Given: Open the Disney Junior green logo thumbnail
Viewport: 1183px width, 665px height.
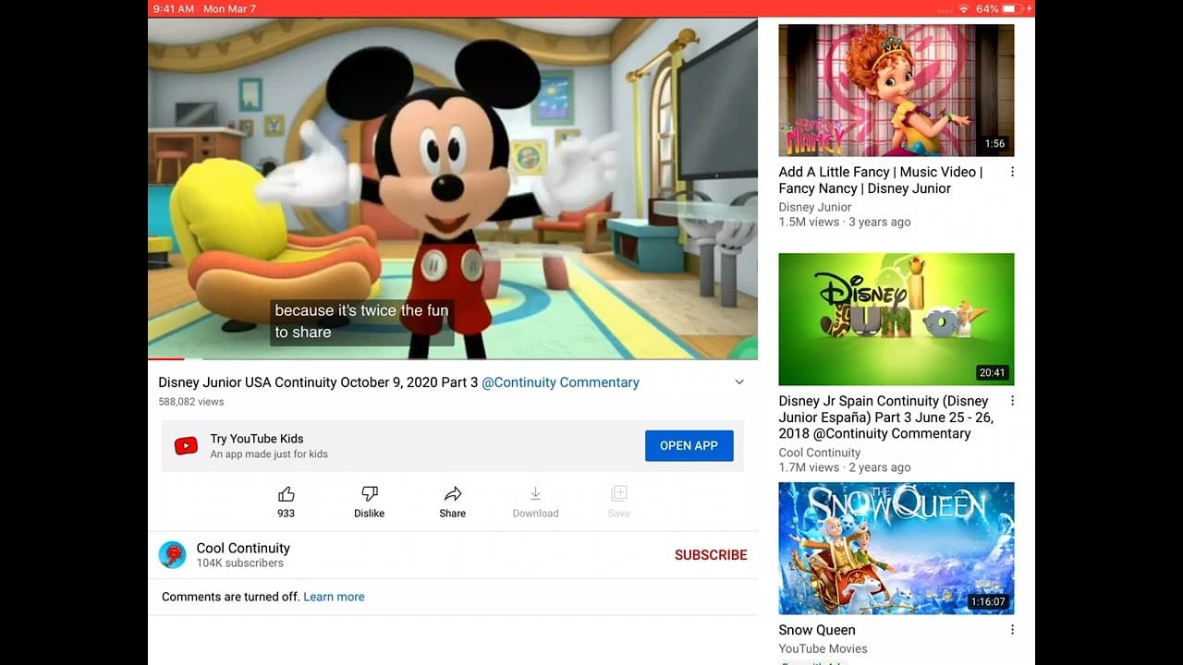Looking at the screenshot, I should (x=896, y=320).
